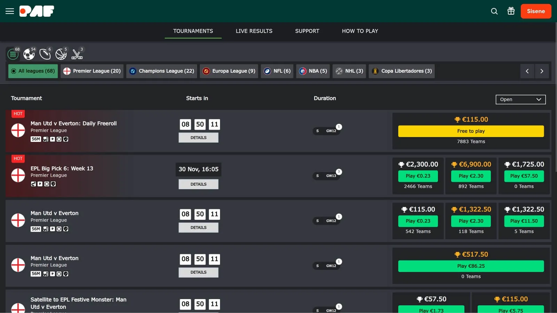The width and height of the screenshot is (557, 313).
Task: Click the all sports grid icon
Action: (x=13, y=54)
